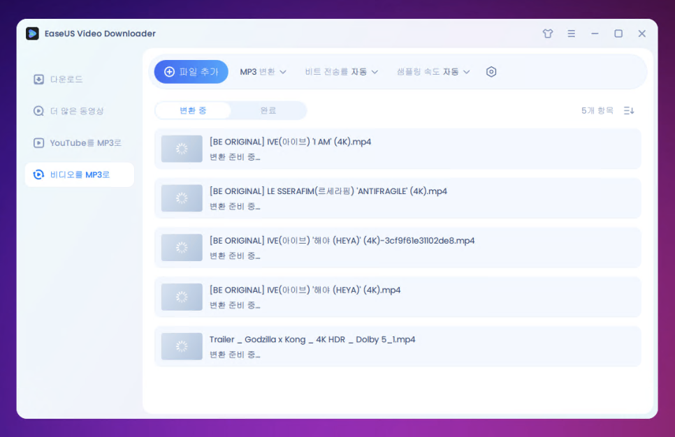The width and height of the screenshot is (675, 437).
Task: Click the 5개 항목 item count label
Action: (597, 110)
